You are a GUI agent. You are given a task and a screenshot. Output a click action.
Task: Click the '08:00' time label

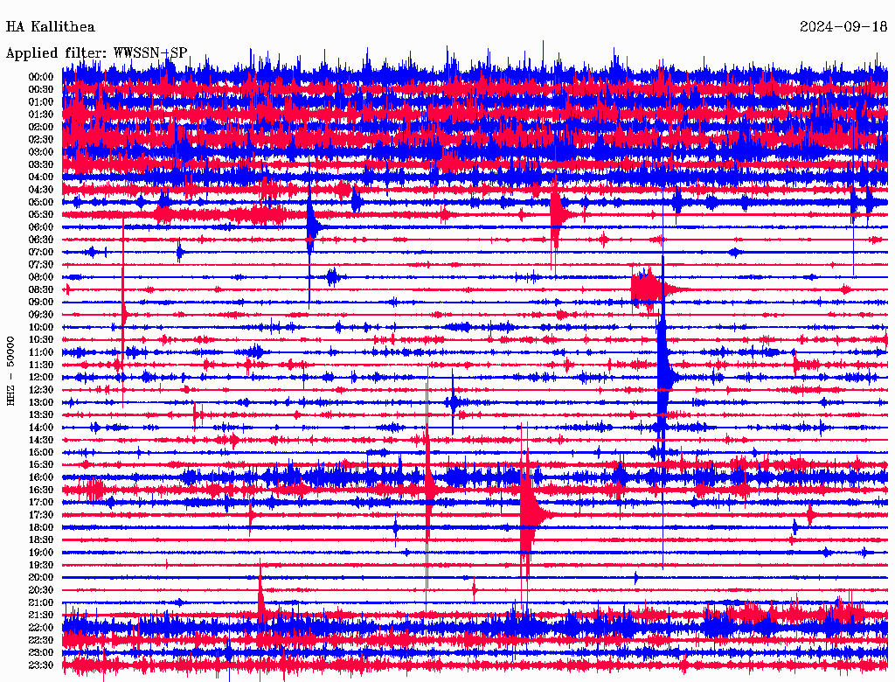(41, 277)
